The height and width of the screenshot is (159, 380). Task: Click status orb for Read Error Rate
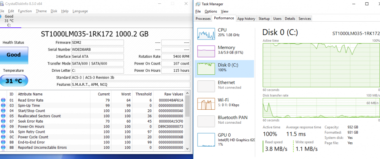pyautogui.click(x=3, y=100)
